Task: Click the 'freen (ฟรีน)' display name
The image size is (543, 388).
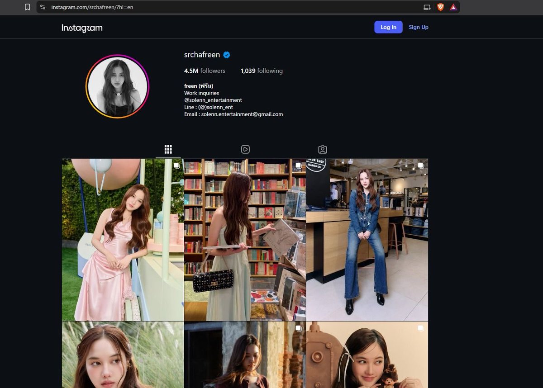Action: pos(199,86)
